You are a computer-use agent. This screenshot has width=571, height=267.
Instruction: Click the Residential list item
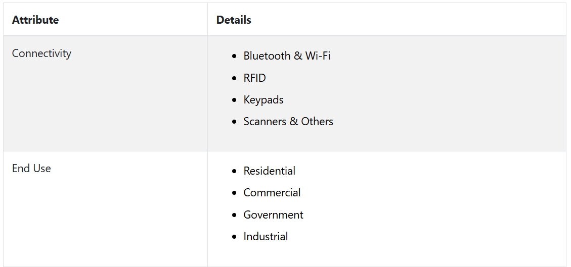270,171
